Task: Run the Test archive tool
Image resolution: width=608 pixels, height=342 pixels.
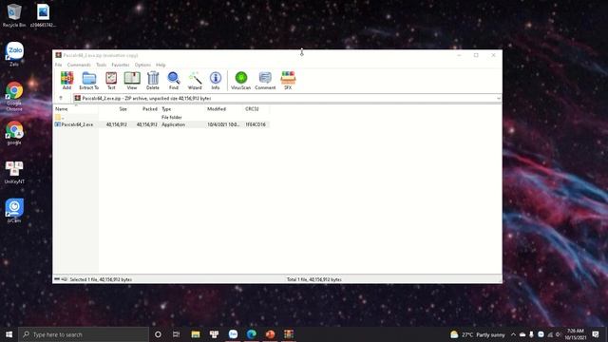Action: tap(111, 81)
